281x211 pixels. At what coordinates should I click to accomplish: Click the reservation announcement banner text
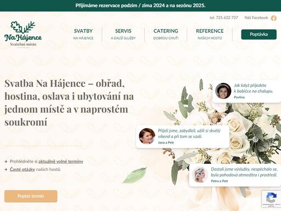140,5
